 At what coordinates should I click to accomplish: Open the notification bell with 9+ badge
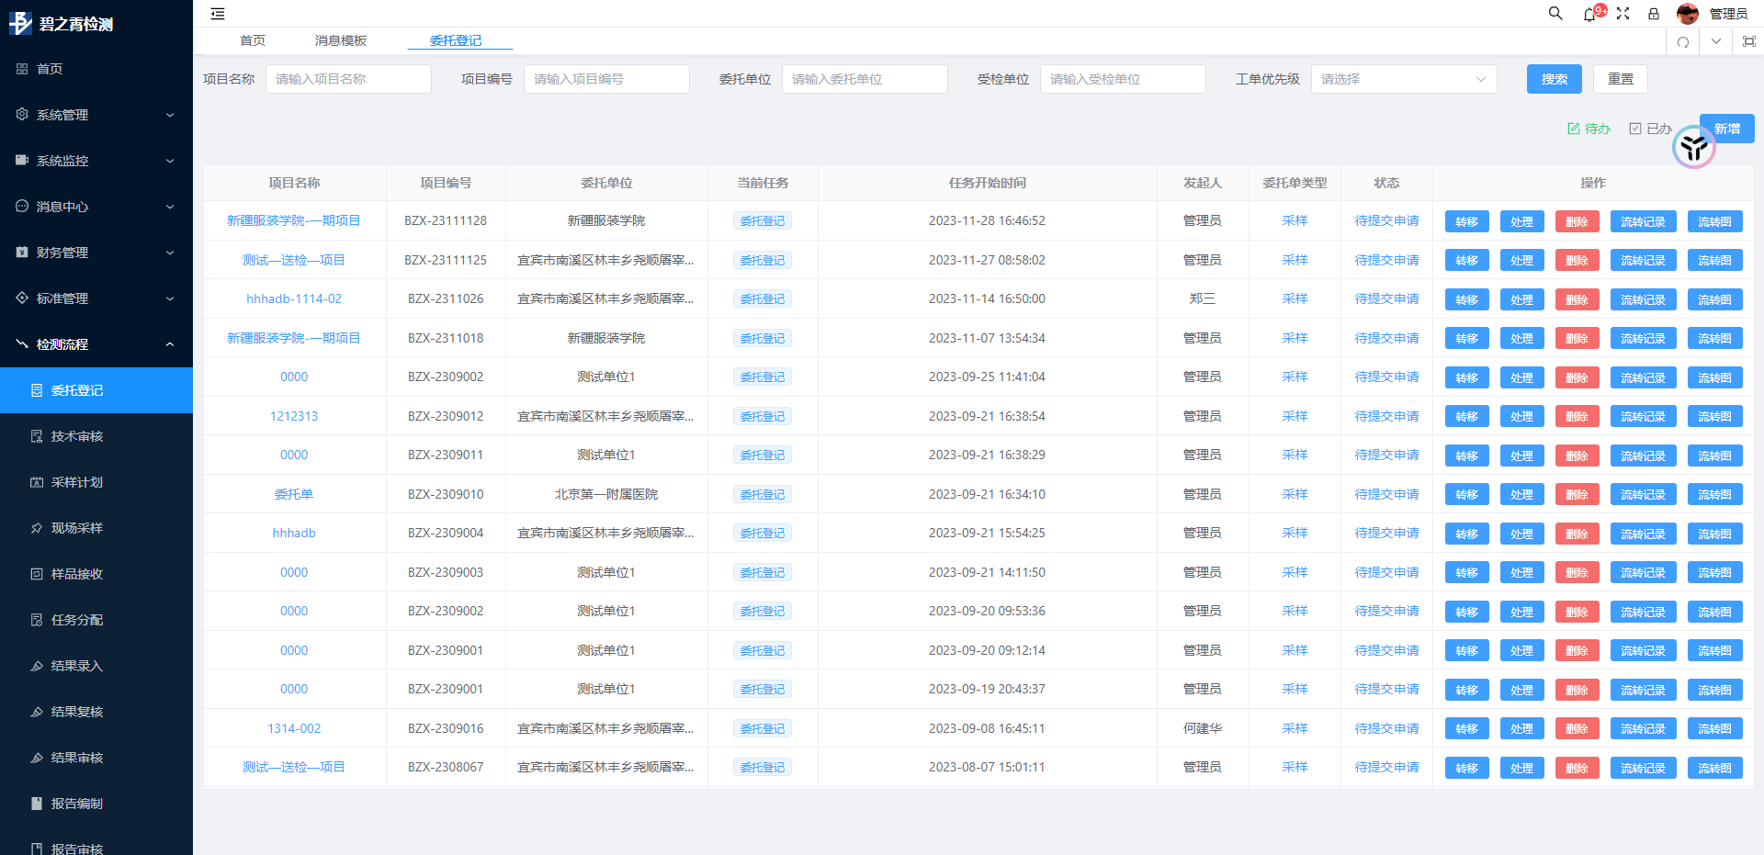point(1591,14)
